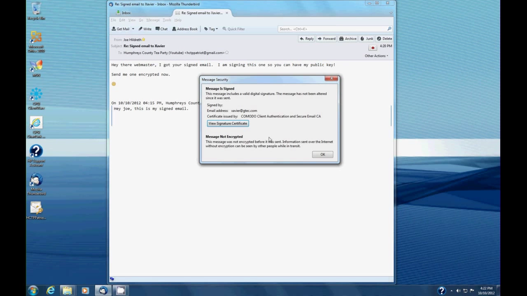Open the list-all-tabs dropdown arrow
Image resolution: width=527 pixels, height=296 pixels.
tap(391, 13)
